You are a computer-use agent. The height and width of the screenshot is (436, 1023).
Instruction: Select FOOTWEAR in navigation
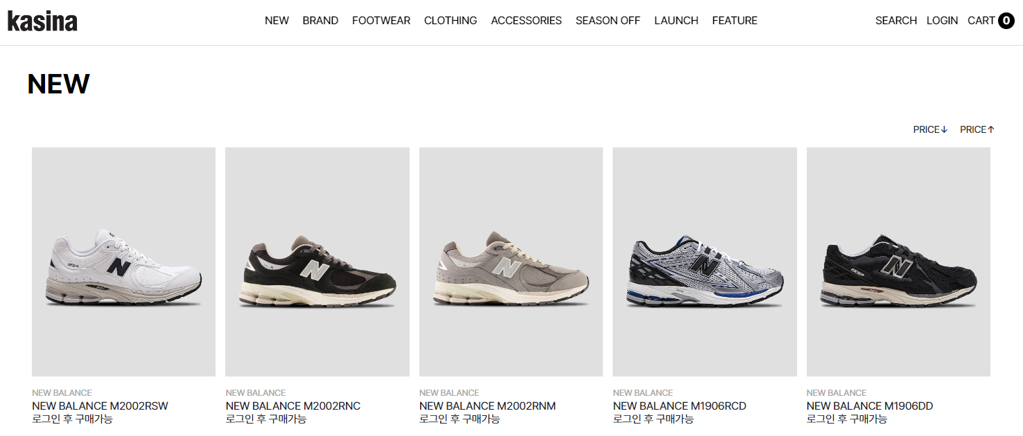click(381, 21)
